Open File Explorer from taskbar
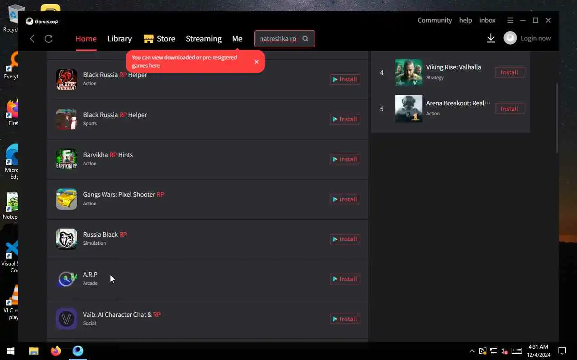 pos(34,351)
